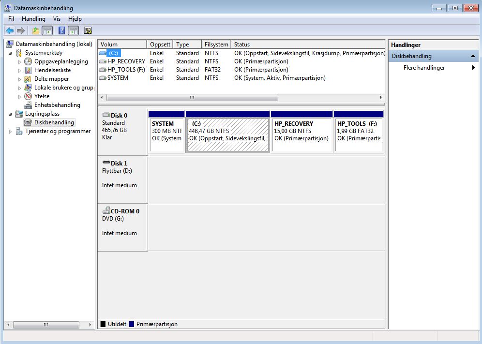The image size is (482, 344).
Task: Click the Forward arrow toolbar icon
Action: tap(21, 30)
